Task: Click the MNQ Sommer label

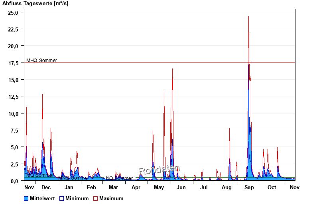Action: click(73, 178)
